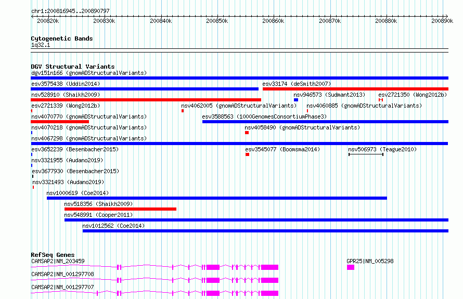The width and height of the screenshot is (463, 299).
Task: Select the GPR25|NM_005298 gene block
Action: point(351,267)
